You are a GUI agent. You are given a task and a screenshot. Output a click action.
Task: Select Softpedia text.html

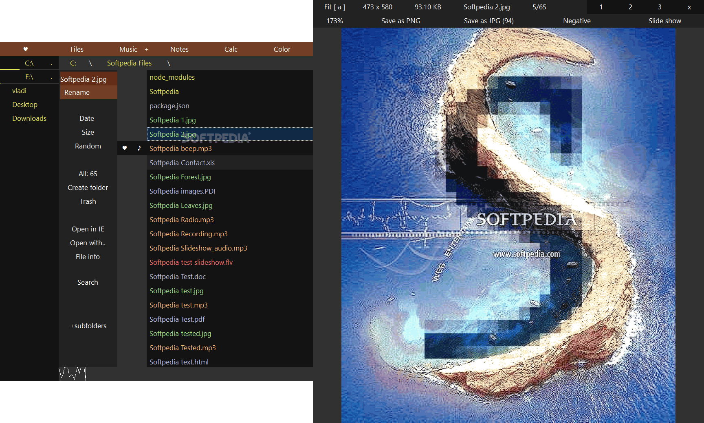(229, 361)
